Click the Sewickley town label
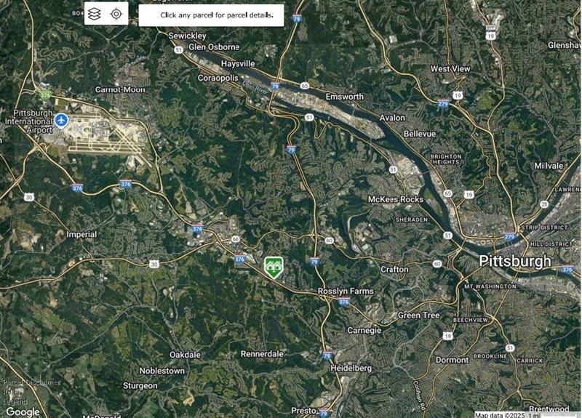This screenshot has width=582, height=418. click(x=188, y=36)
